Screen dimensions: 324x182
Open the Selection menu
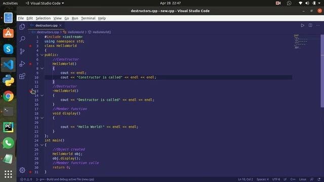tap(43, 18)
